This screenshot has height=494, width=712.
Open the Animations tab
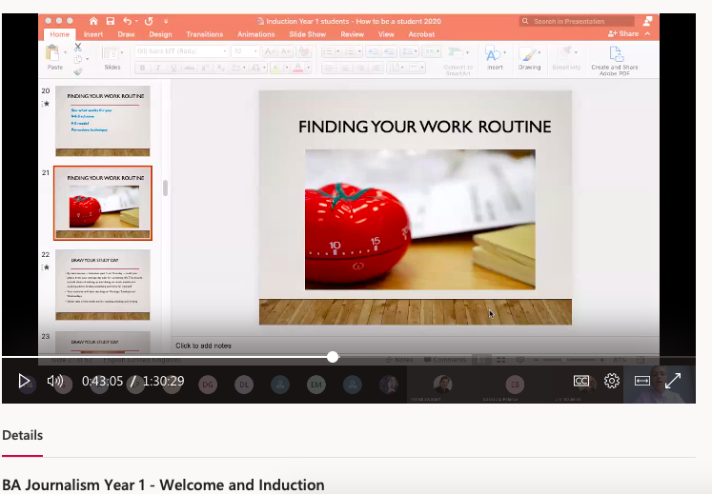pyautogui.click(x=256, y=34)
